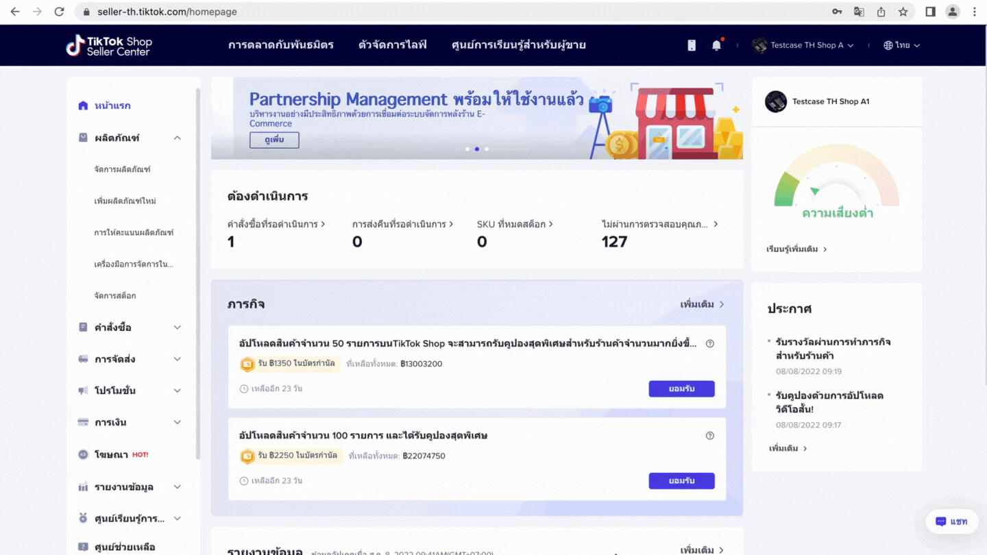Open ตัวจัดการไลฟ์ in top navigation
Screen dimensions: 987x555
pos(392,45)
